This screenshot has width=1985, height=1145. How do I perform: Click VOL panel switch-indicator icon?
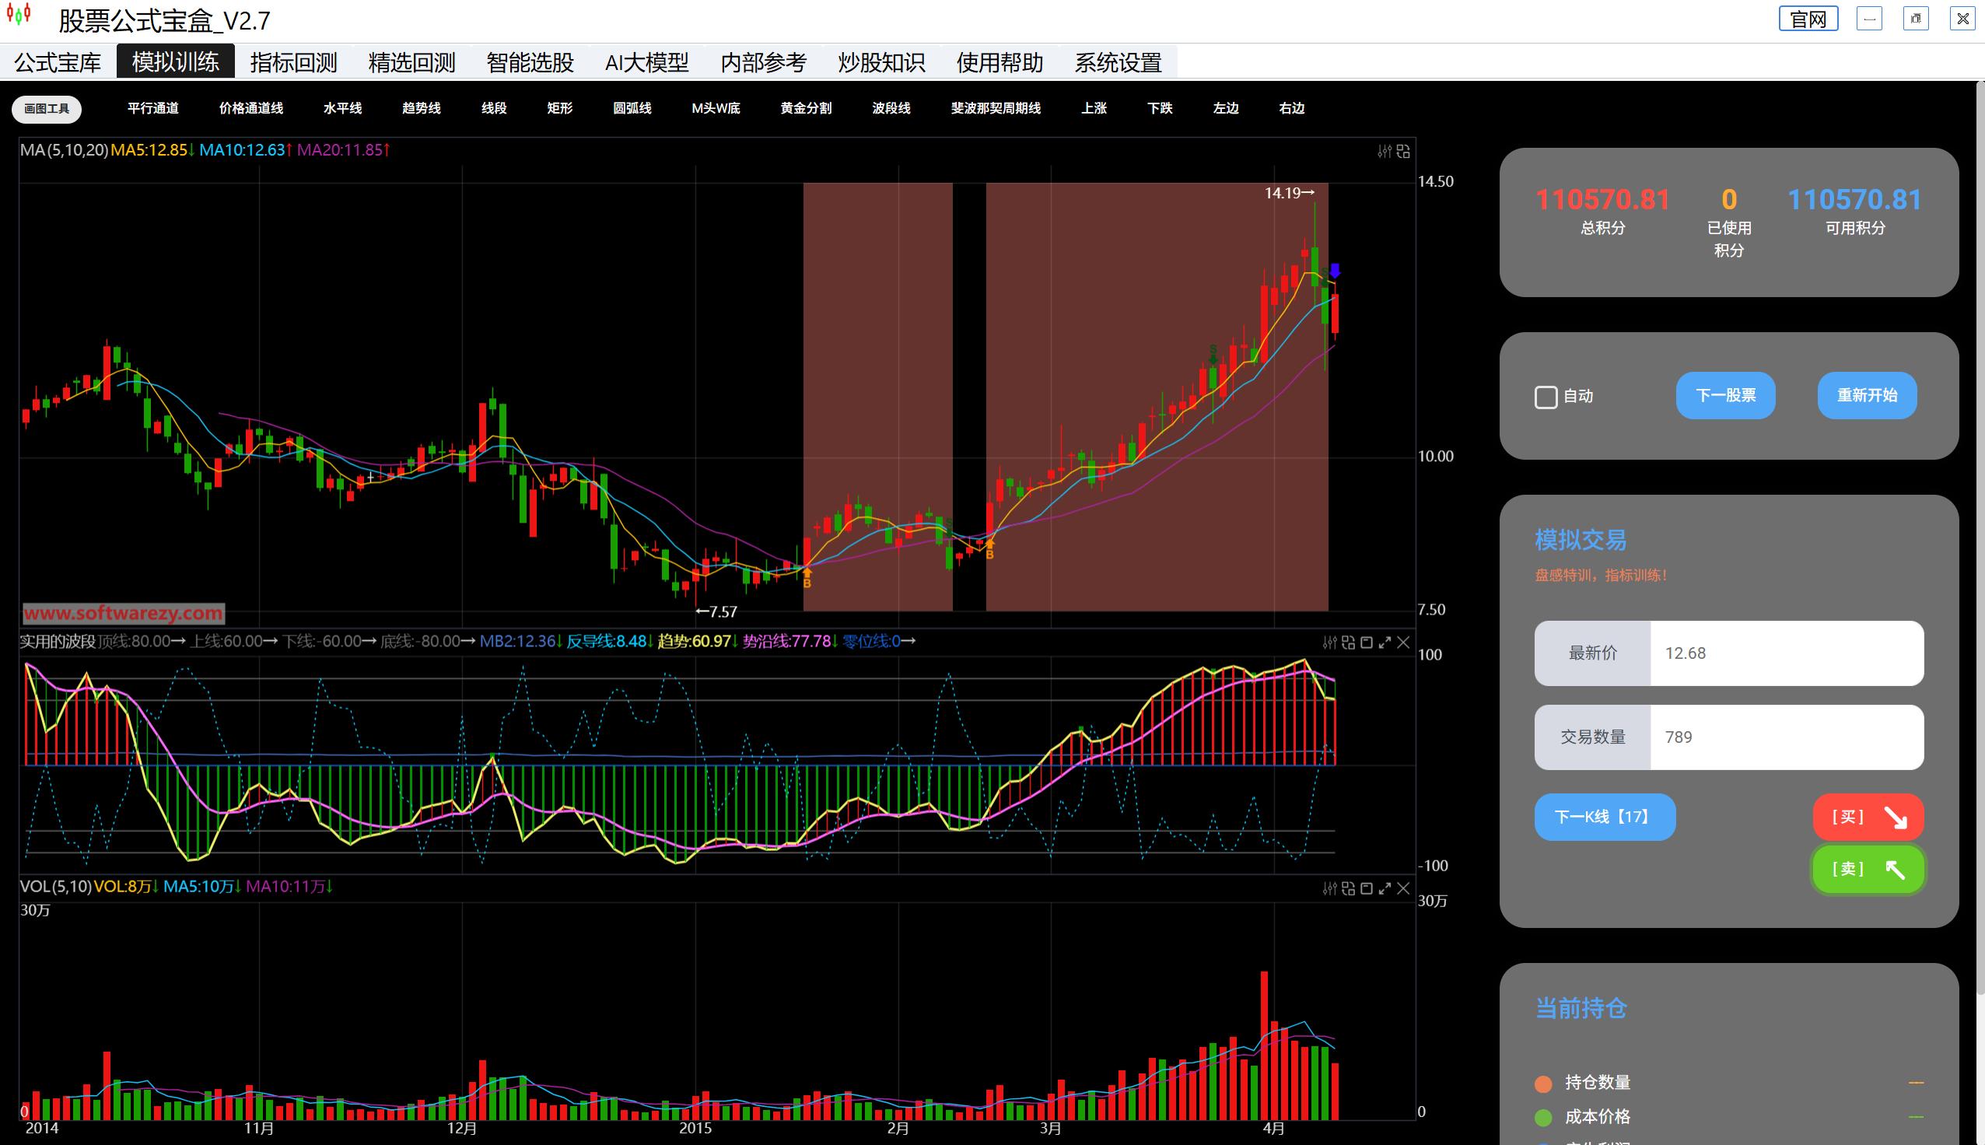[1348, 888]
